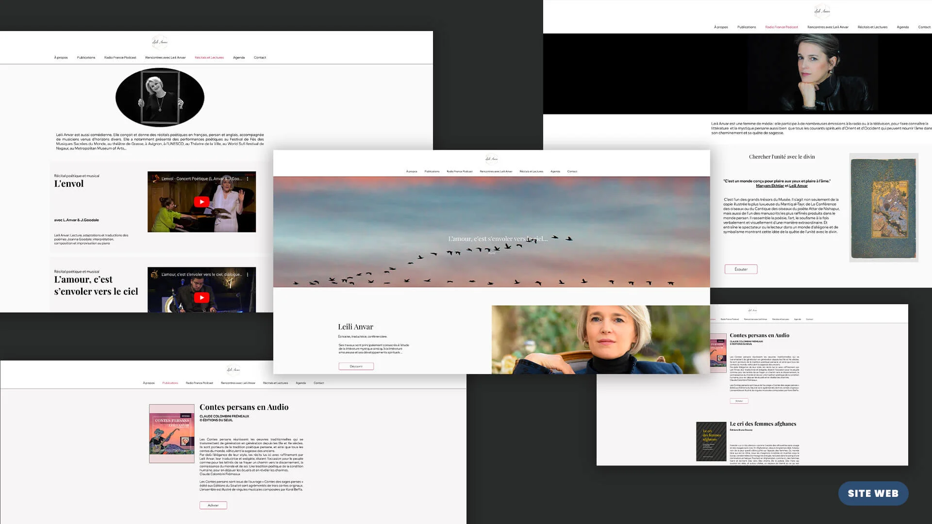Click logo on center homepage header
This screenshot has height=524, width=932.
(491, 159)
